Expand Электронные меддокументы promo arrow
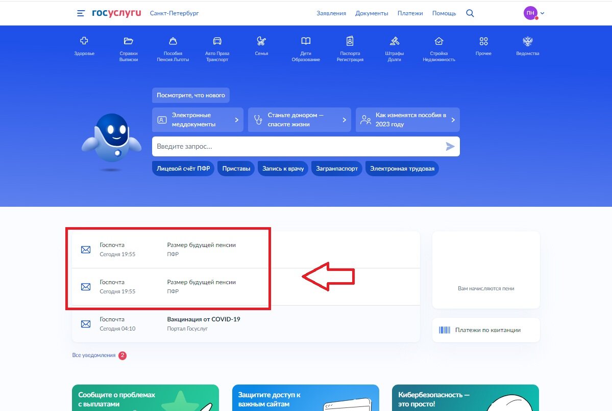 [x=236, y=120]
